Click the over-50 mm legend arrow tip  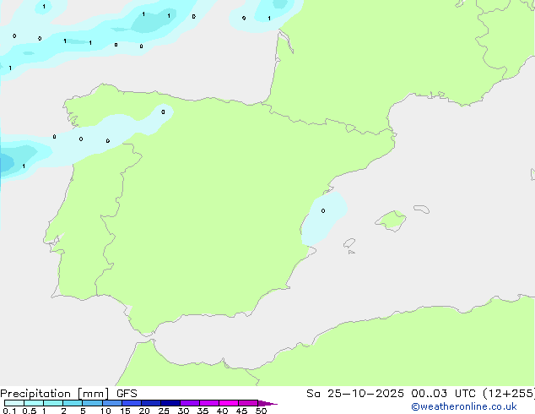[x=267, y=403]
